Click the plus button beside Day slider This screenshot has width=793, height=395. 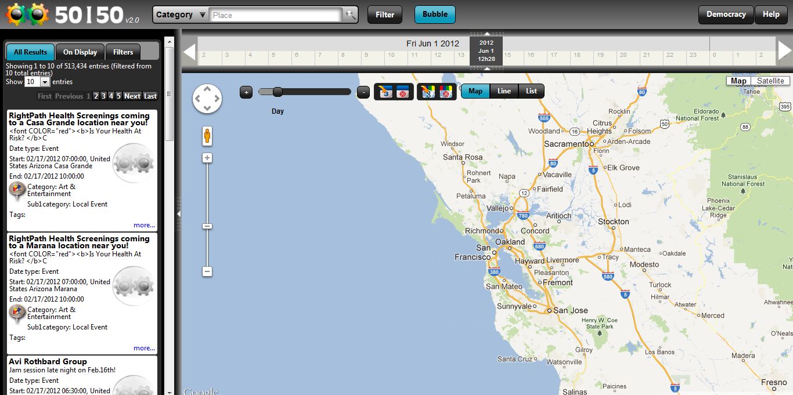pyautogui.click(x=246, y=92)
